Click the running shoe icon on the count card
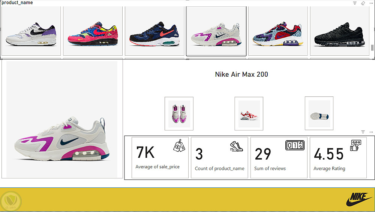Screen dimensions: 375x212 coord(237,146)
